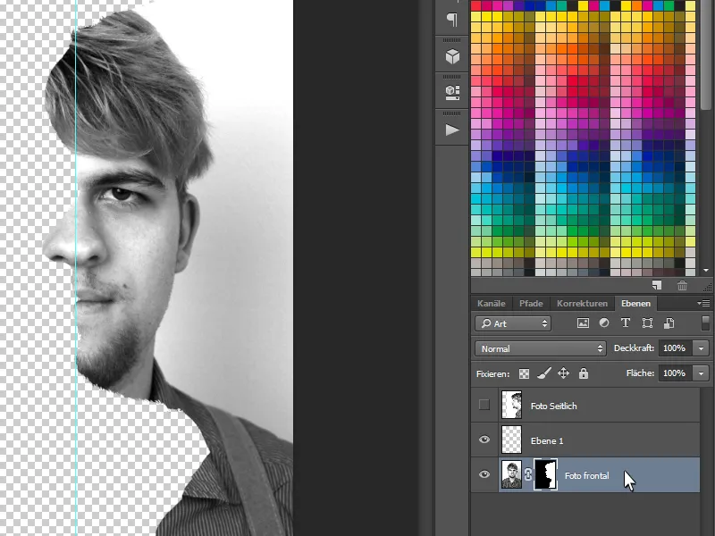Image resolution: width=715 pixels, height=536 pixels.
Task: Hide the Foto frontal layer
Action: pyautogui.click(x=484, y=474)
